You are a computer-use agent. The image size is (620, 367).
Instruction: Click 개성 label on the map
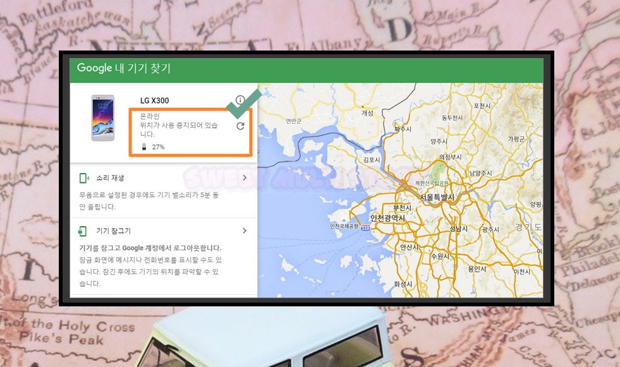(x=367, y=113)
